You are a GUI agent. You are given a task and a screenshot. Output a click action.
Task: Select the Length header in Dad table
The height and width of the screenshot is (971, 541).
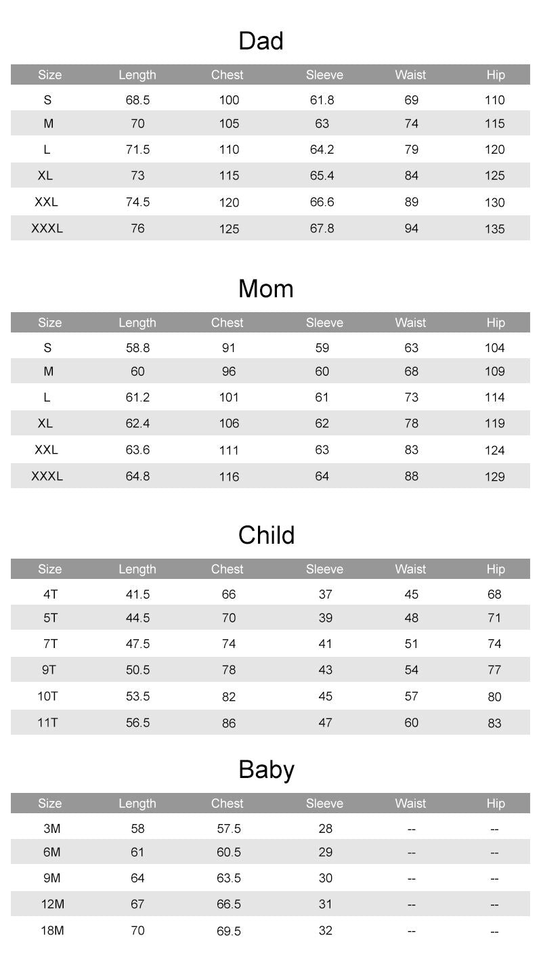(x=137, y=75)
